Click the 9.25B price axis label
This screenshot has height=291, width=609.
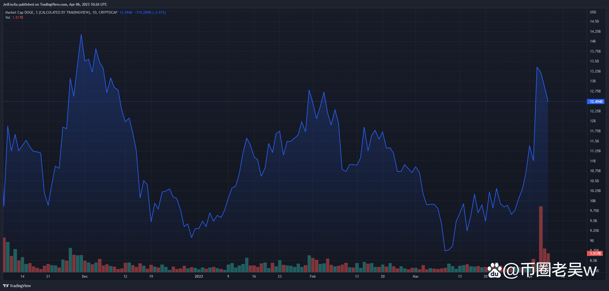point(594,231)
